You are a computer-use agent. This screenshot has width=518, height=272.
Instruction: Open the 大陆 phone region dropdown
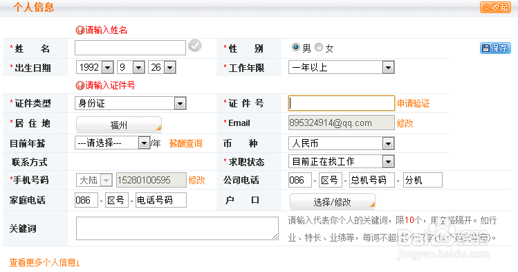(94, 180)
